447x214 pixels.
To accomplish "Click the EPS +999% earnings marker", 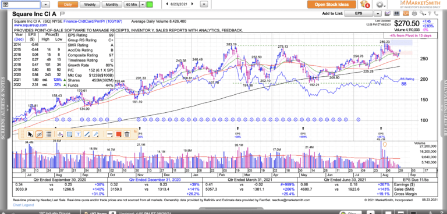I will (x=303, y=133).
